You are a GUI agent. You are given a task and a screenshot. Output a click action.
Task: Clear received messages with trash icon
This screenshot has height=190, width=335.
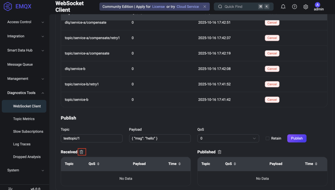tap(82, 152)
